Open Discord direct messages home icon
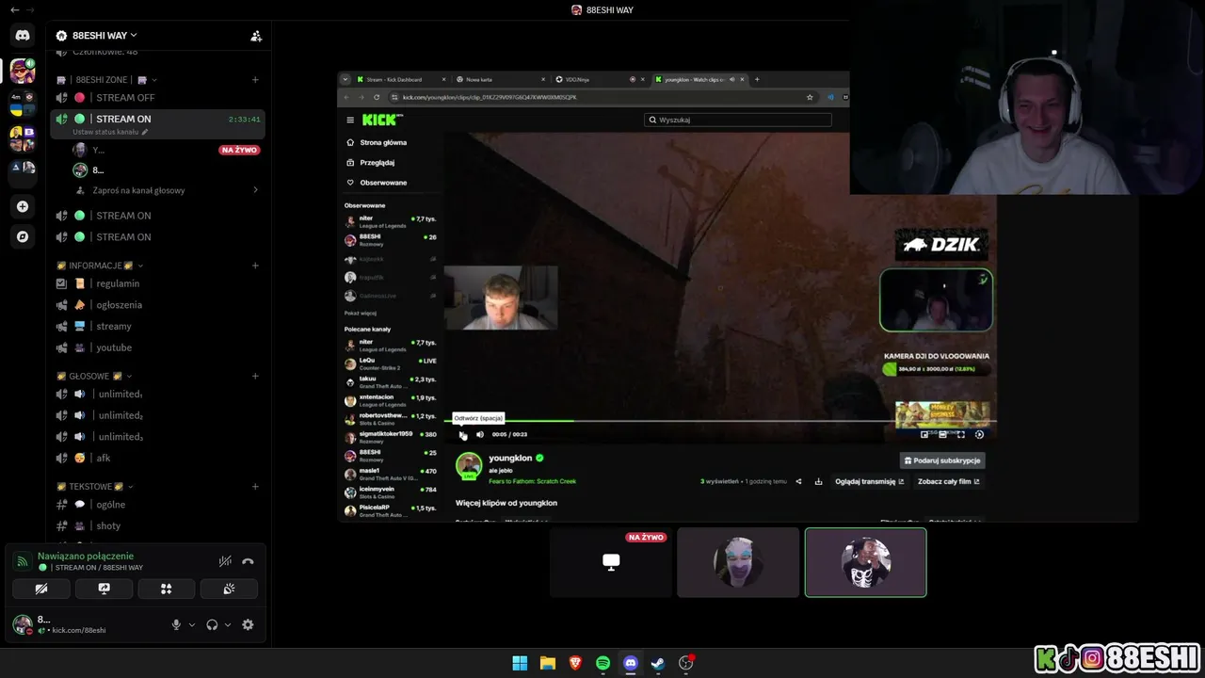The height and width of the screenshot is (678, 1205). click(x=23, y=35)
